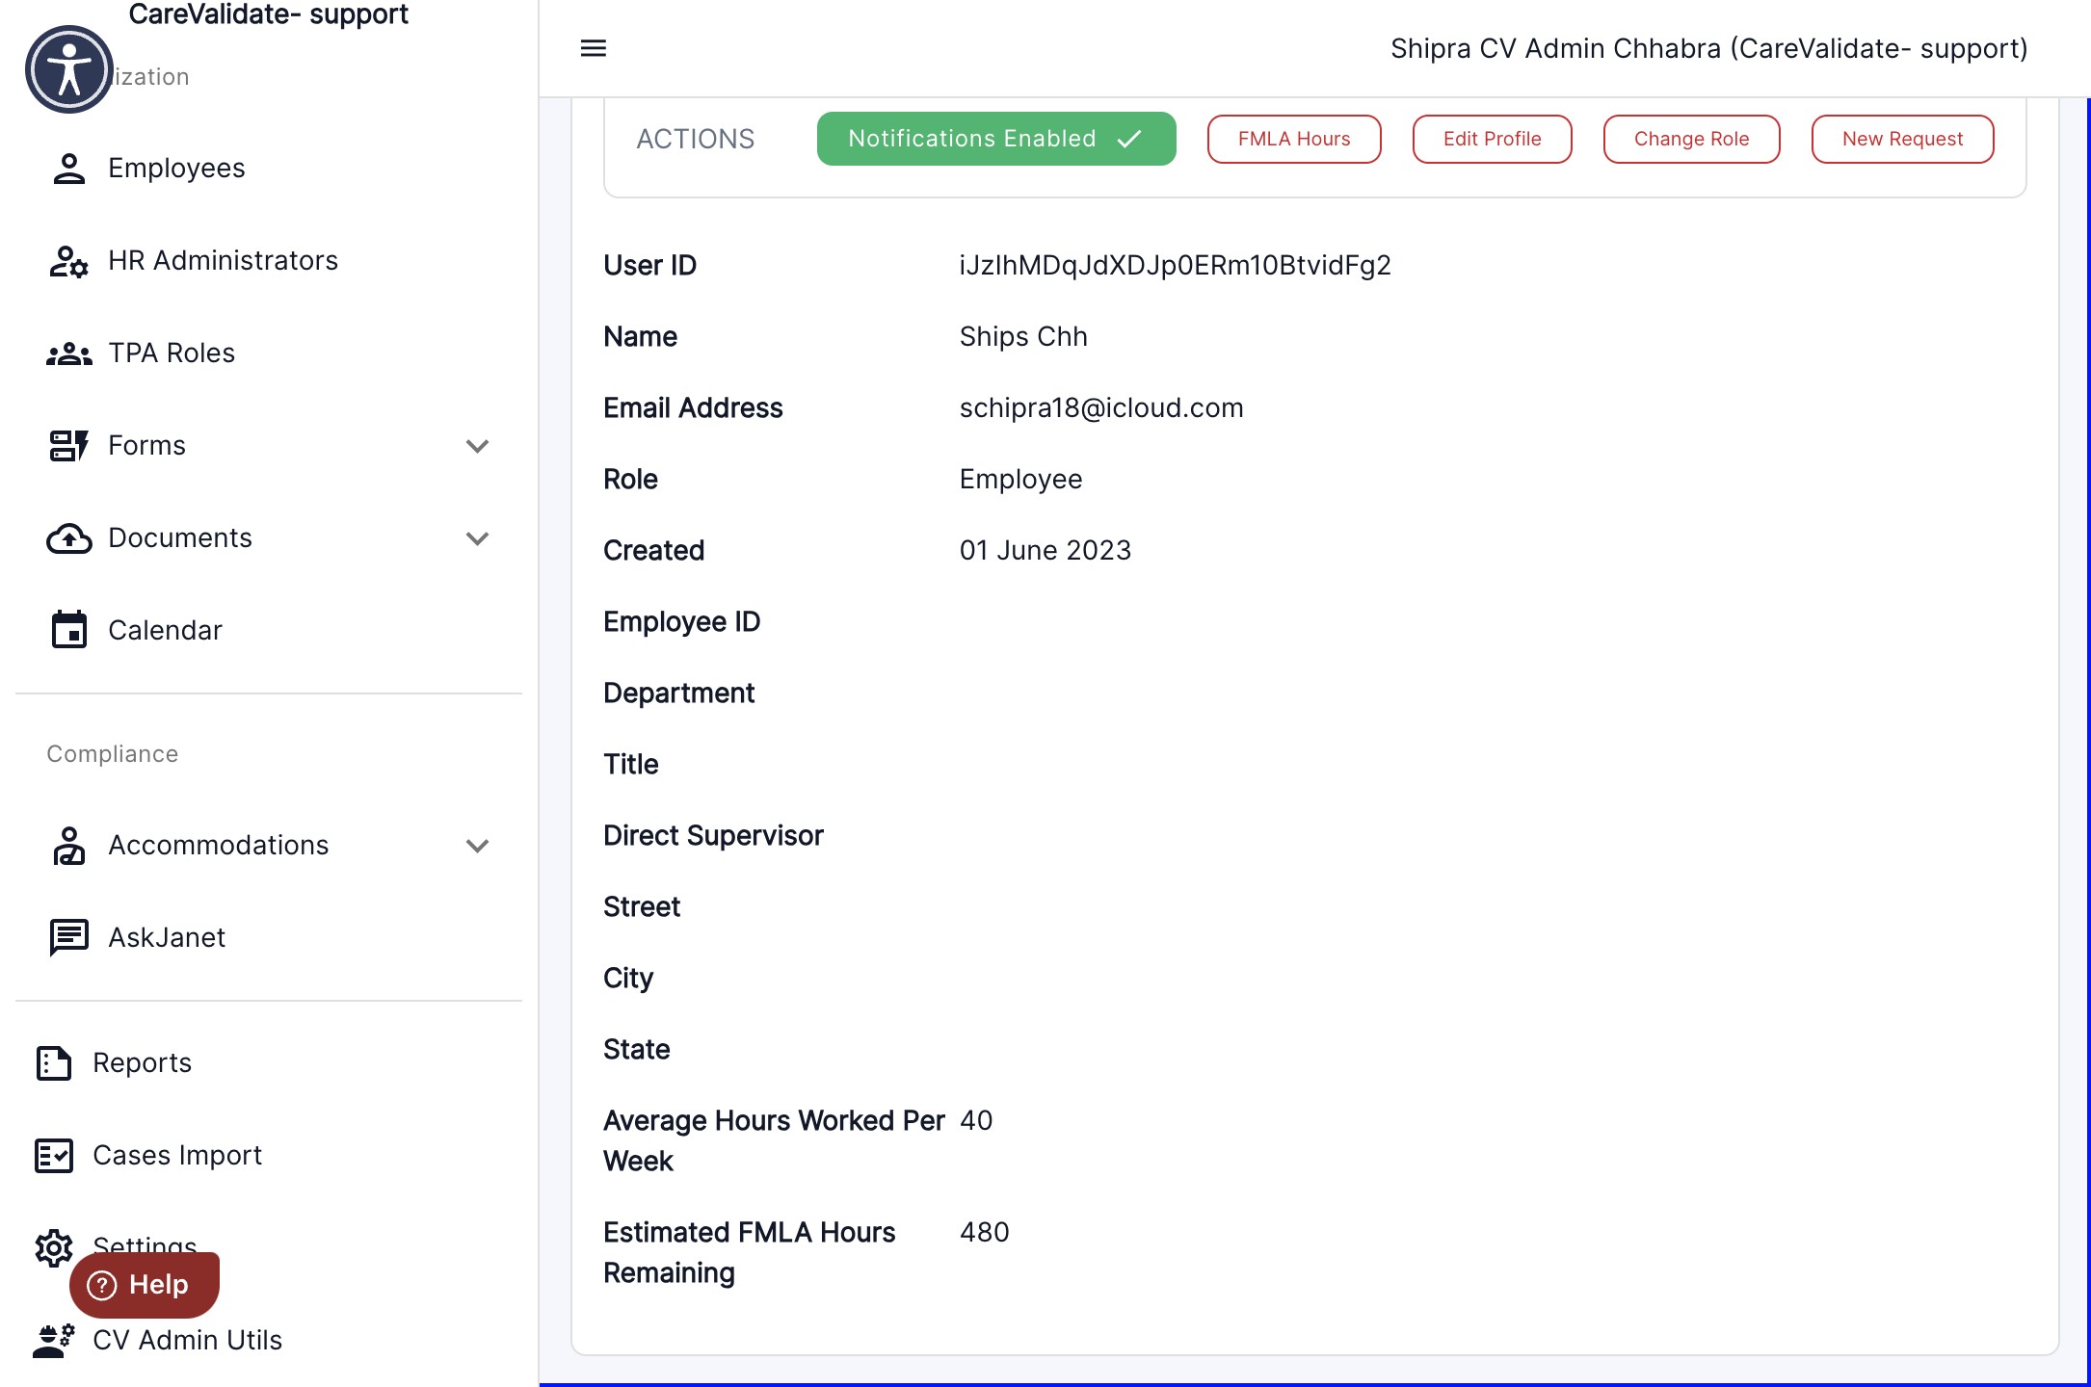The height and width of the screenshot is (1387, 2091).
Task: Expand the Forms submenu chevron
Action: coord(477,446)
